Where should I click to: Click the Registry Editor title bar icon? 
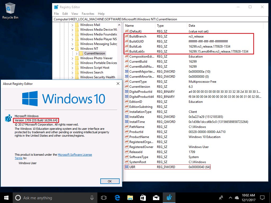click(x=56, y=7)
